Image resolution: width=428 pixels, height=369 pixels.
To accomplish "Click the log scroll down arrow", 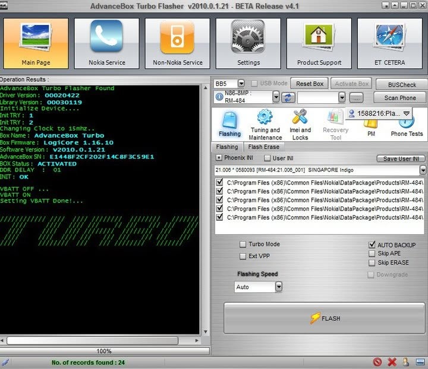I will (x=205, y=332).
